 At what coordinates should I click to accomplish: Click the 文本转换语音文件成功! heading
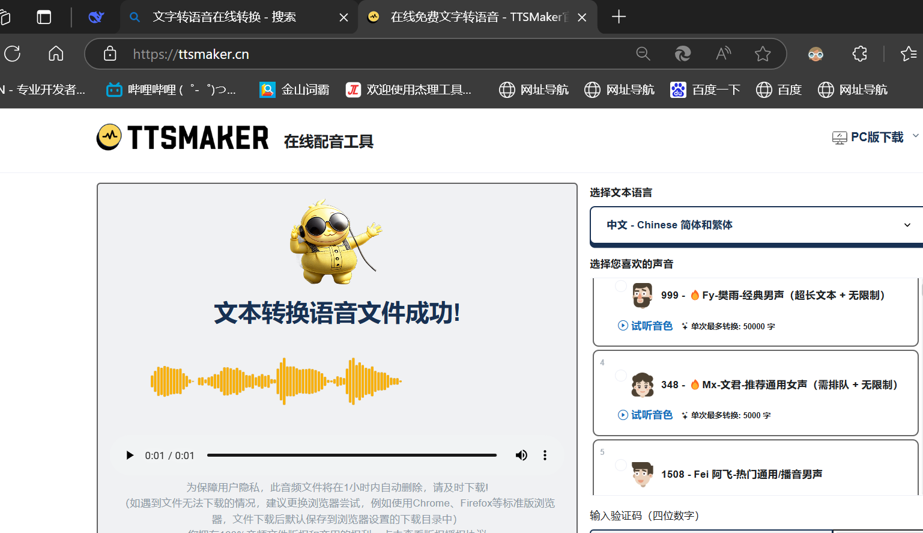pyautogui.click(x=337, y=313)
